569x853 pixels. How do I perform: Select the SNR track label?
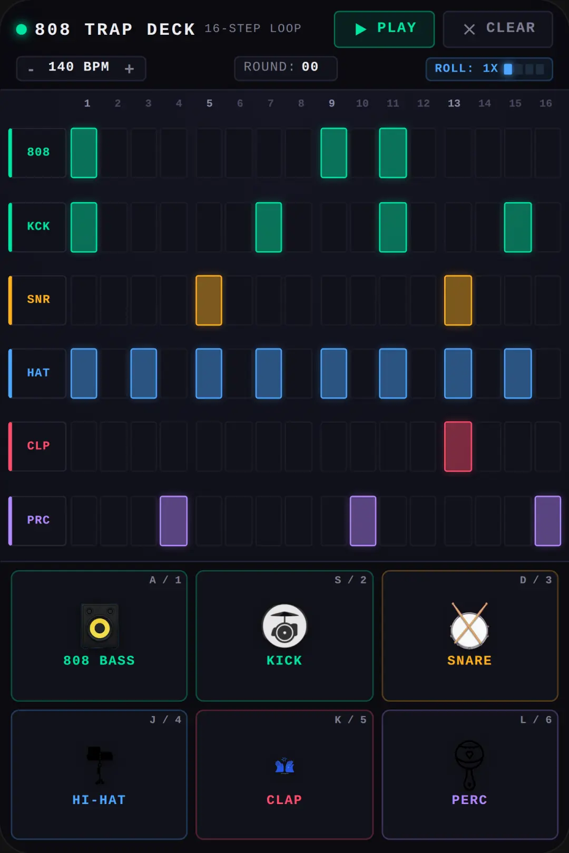click(38, 300)
